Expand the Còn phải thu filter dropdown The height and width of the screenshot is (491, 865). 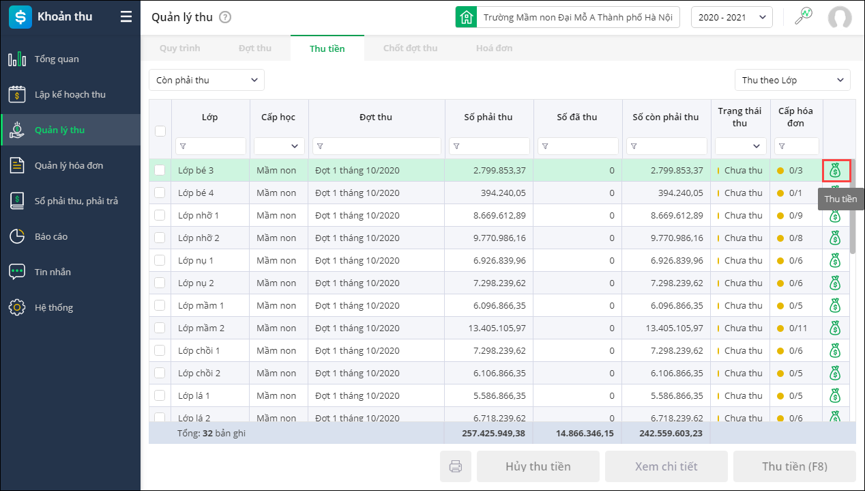pos(207,80)
